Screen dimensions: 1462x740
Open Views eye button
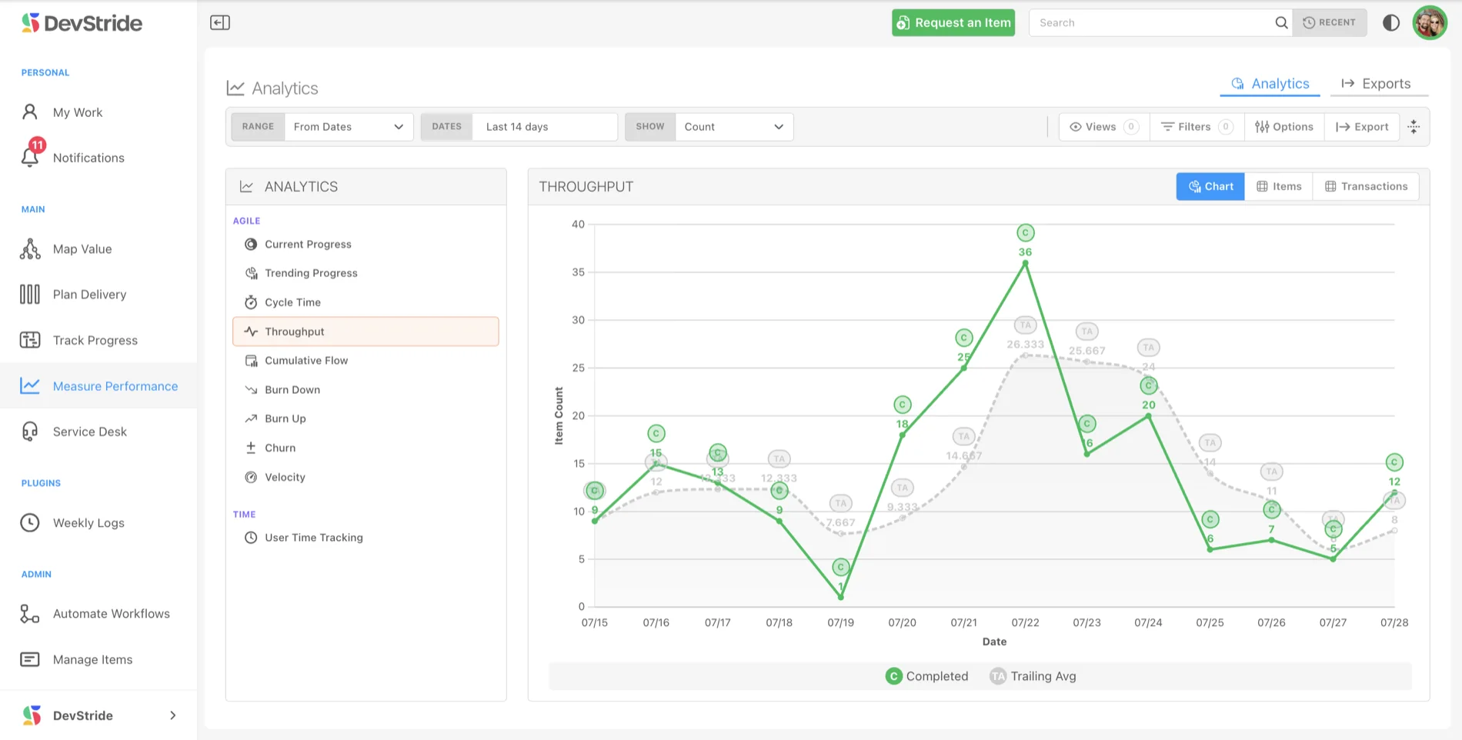coord(1104,127)
